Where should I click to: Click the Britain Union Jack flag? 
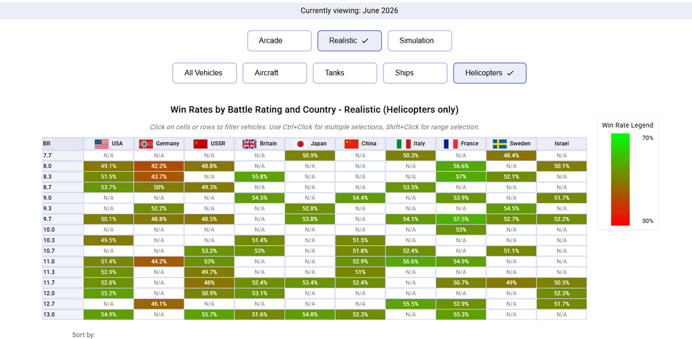coord(249,144)
